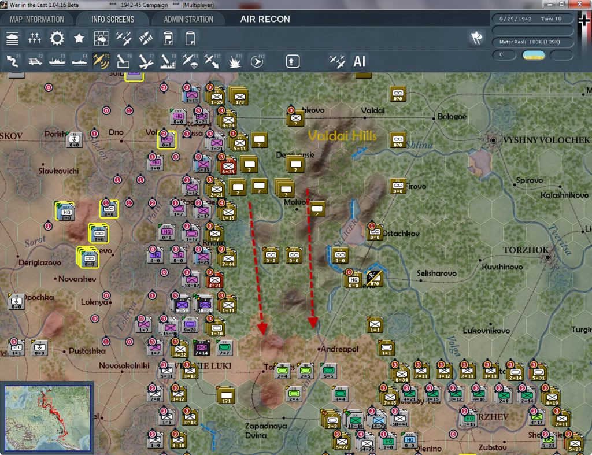Open the reinforcements striped arrows icon
Viewport: 592px width, 455px height.
146,39
